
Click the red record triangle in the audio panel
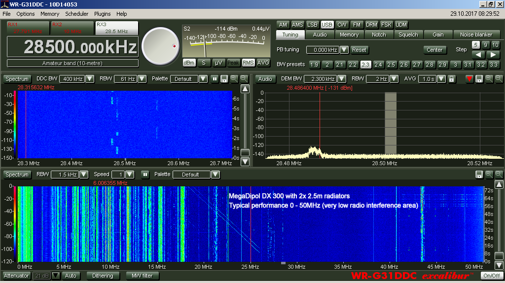pos(469,79)
